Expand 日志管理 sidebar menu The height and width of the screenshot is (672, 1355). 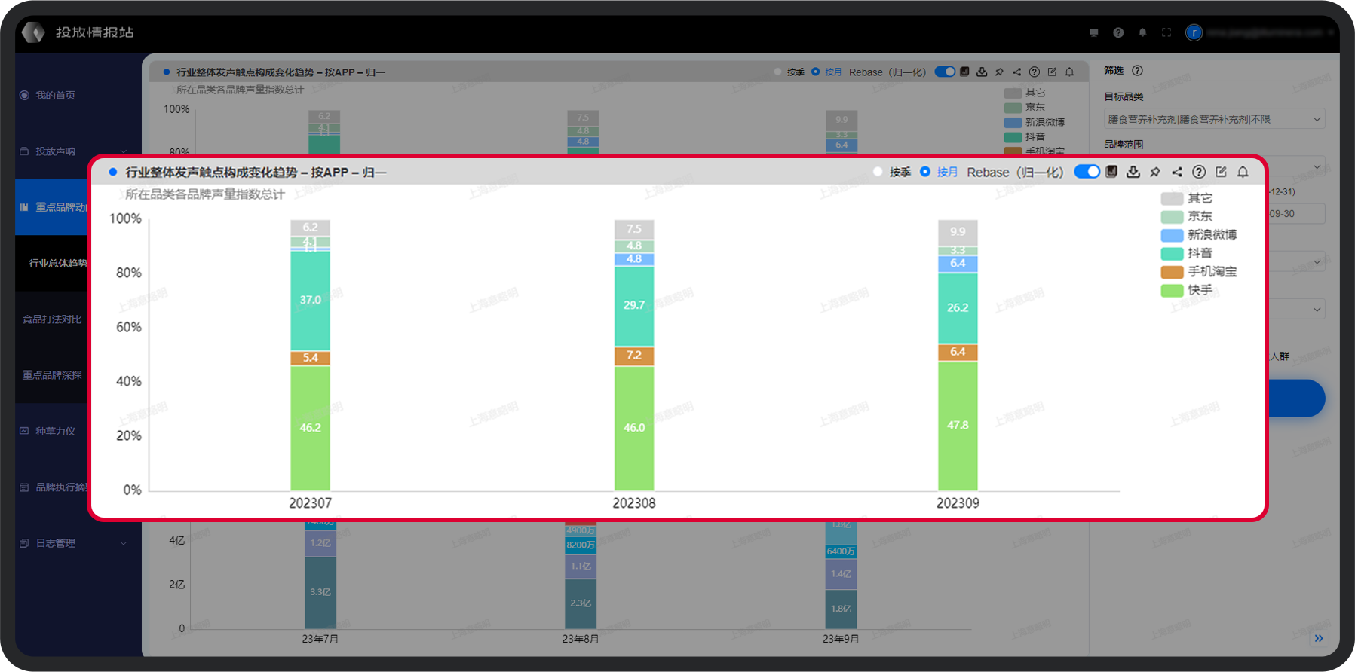124,543
